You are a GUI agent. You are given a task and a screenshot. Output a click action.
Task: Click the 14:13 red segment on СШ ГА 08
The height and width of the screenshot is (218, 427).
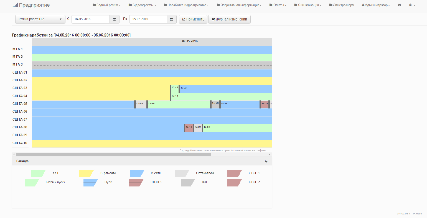click(189, 127)
